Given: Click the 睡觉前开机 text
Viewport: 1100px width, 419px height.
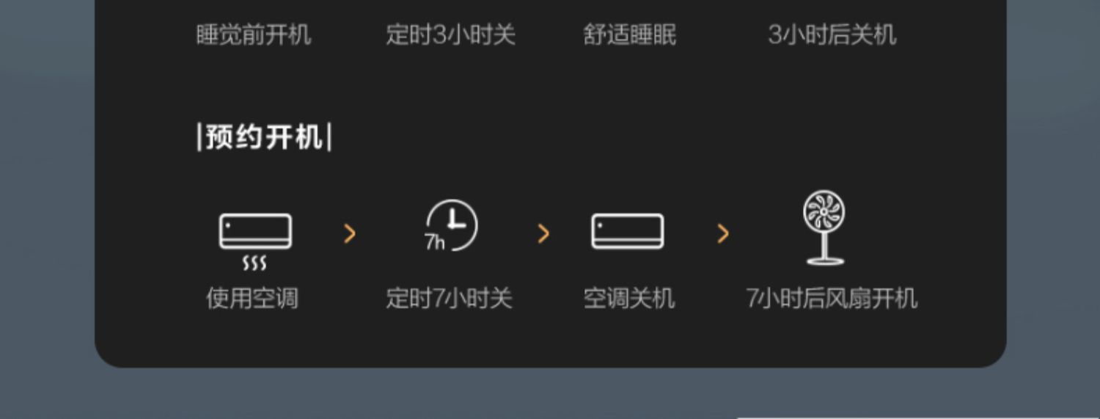Looking at the screenshot, I should [254, 34].
